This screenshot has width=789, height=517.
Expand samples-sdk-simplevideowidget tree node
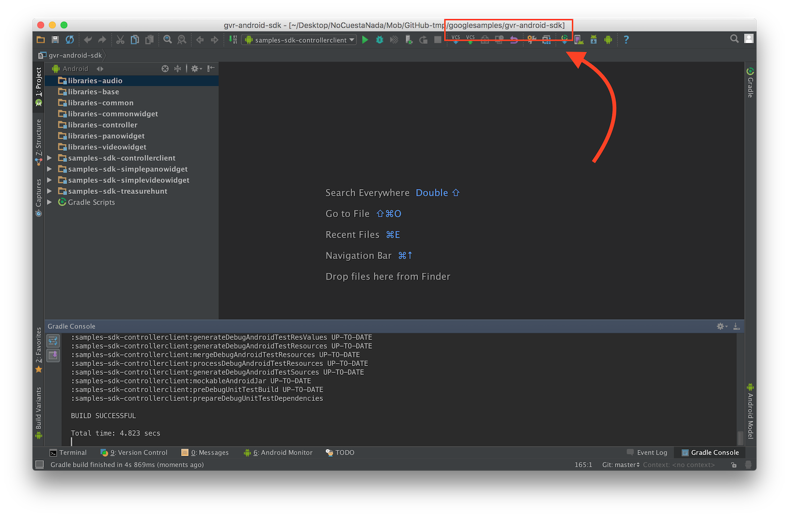49,180
